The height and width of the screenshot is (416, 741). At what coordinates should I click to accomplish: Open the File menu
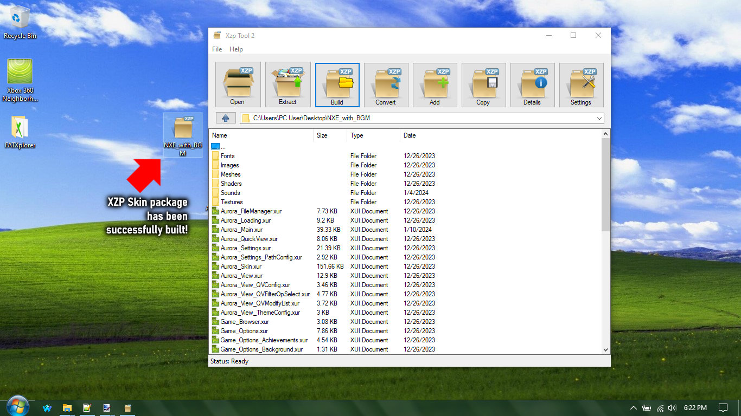coord(217,49)
